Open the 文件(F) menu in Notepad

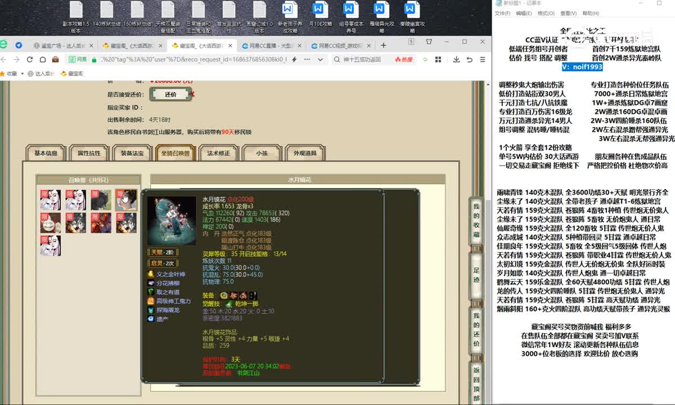(x=502, y=13)
